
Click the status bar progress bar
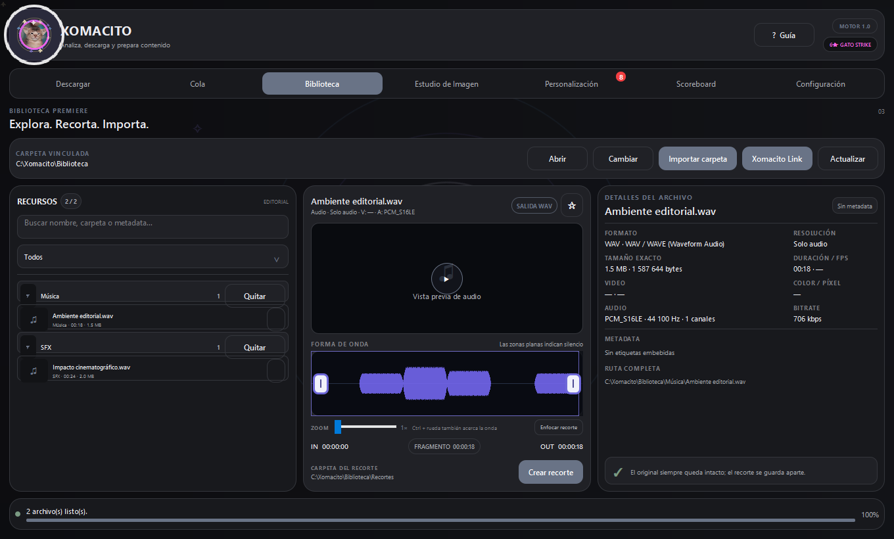pyautogui.click(x=440, y=520)
